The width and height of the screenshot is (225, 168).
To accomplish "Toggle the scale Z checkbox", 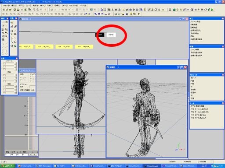I will tap(4, 69).
